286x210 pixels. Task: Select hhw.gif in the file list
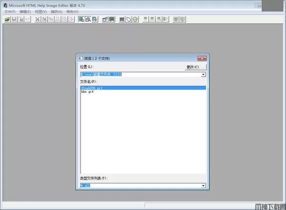point(87,92)
